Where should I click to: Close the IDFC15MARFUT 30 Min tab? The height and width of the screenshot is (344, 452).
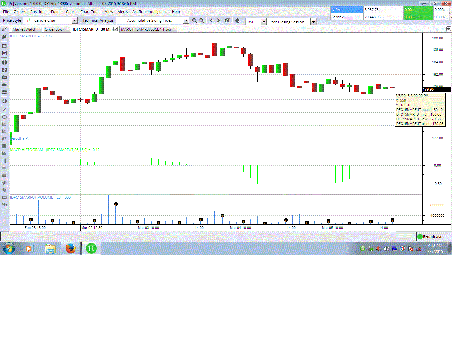coord(115,29)
